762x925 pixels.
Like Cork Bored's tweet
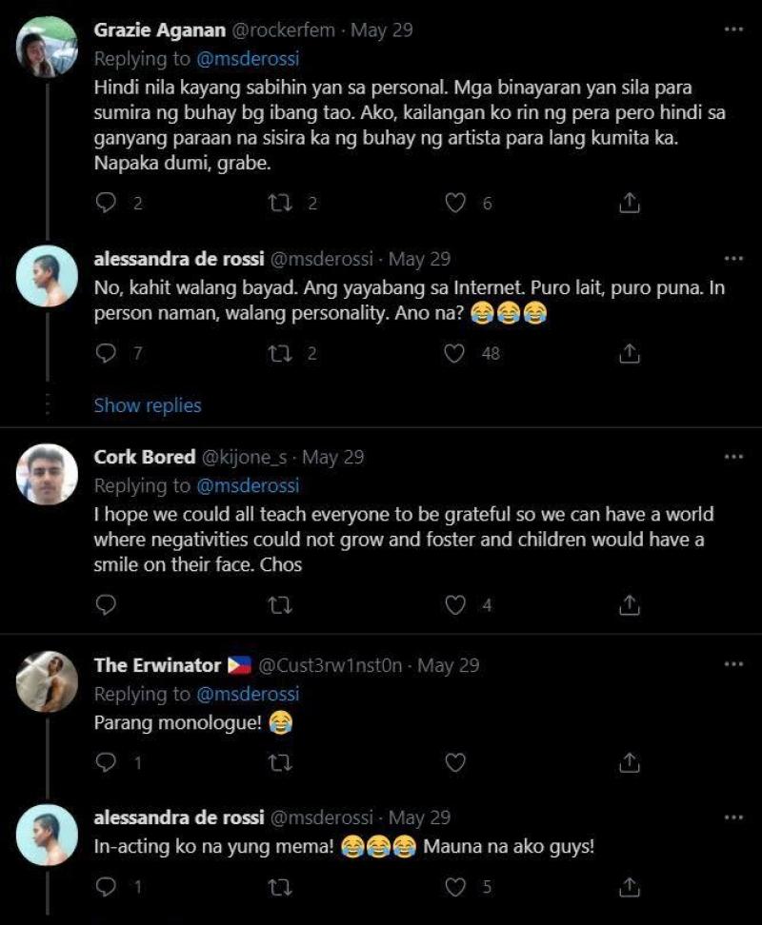[x=456, y=604]
